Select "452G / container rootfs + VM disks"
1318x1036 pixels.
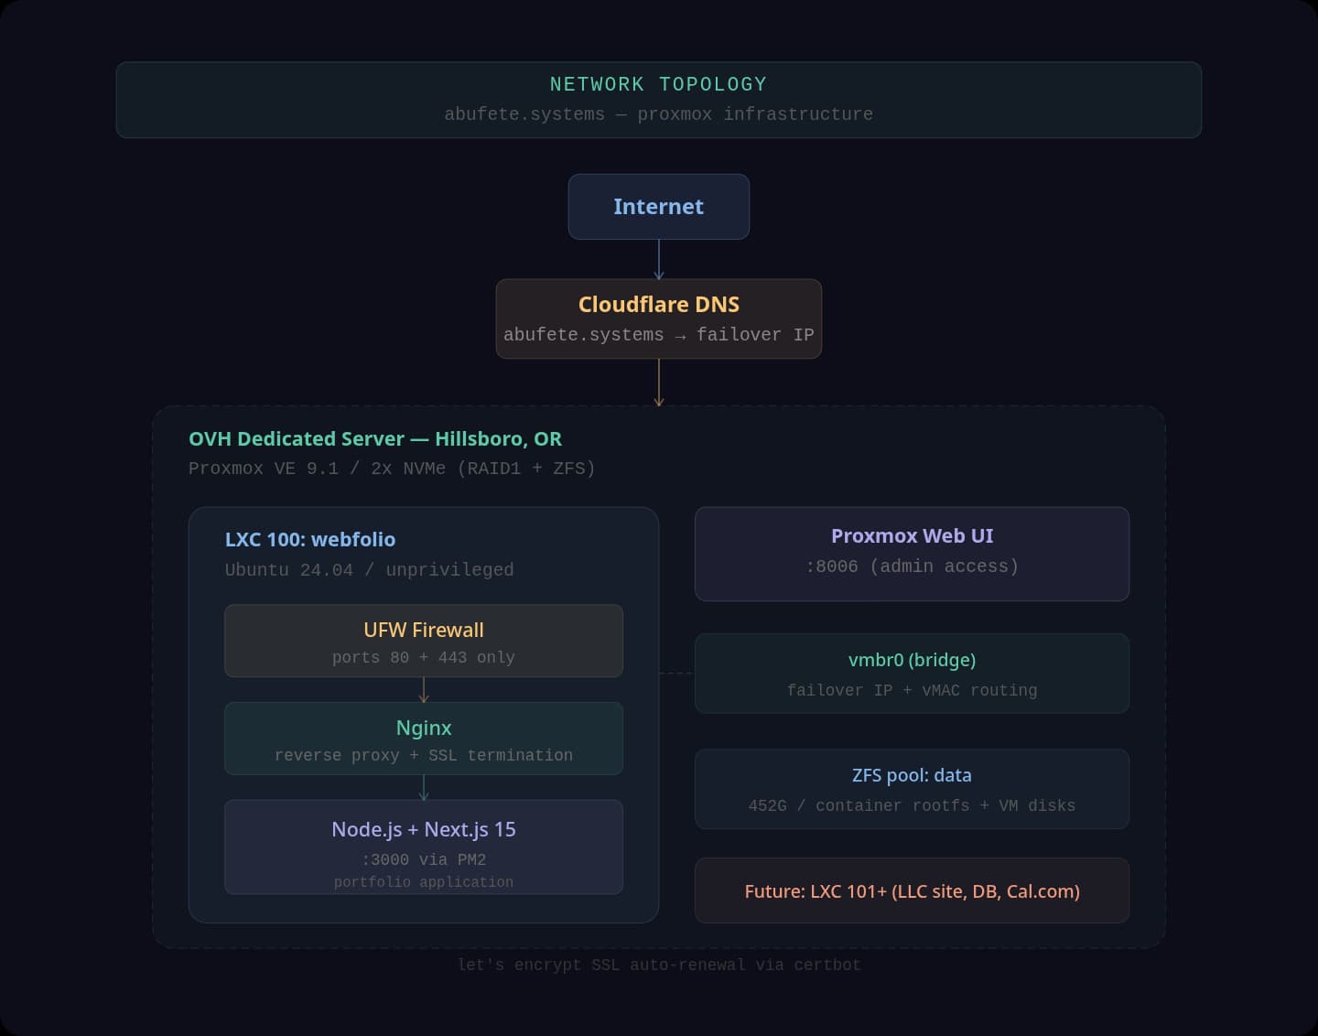(x=912, y=805)
